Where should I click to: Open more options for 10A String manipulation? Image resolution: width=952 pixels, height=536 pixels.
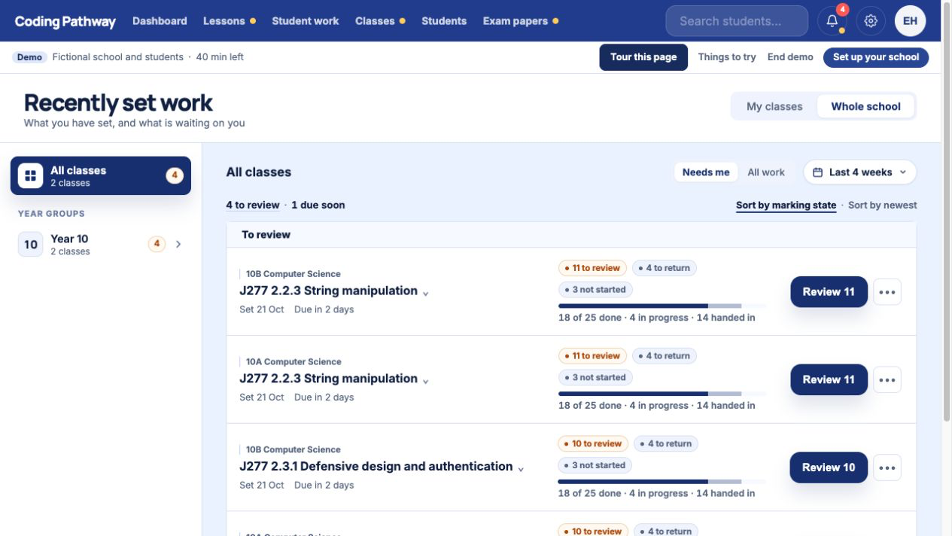coord(887,380)
